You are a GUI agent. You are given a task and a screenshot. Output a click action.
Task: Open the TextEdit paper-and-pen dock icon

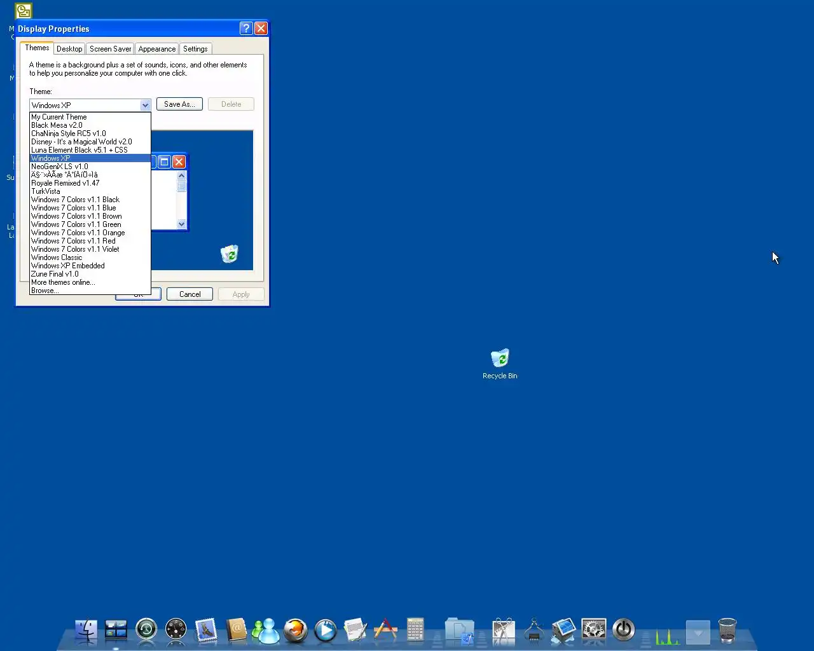click(355, 630)
